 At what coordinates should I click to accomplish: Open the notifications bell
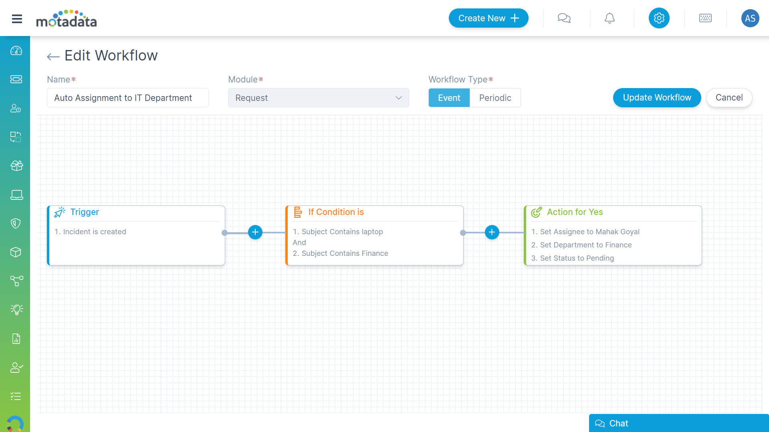click(x=610, y=18)
